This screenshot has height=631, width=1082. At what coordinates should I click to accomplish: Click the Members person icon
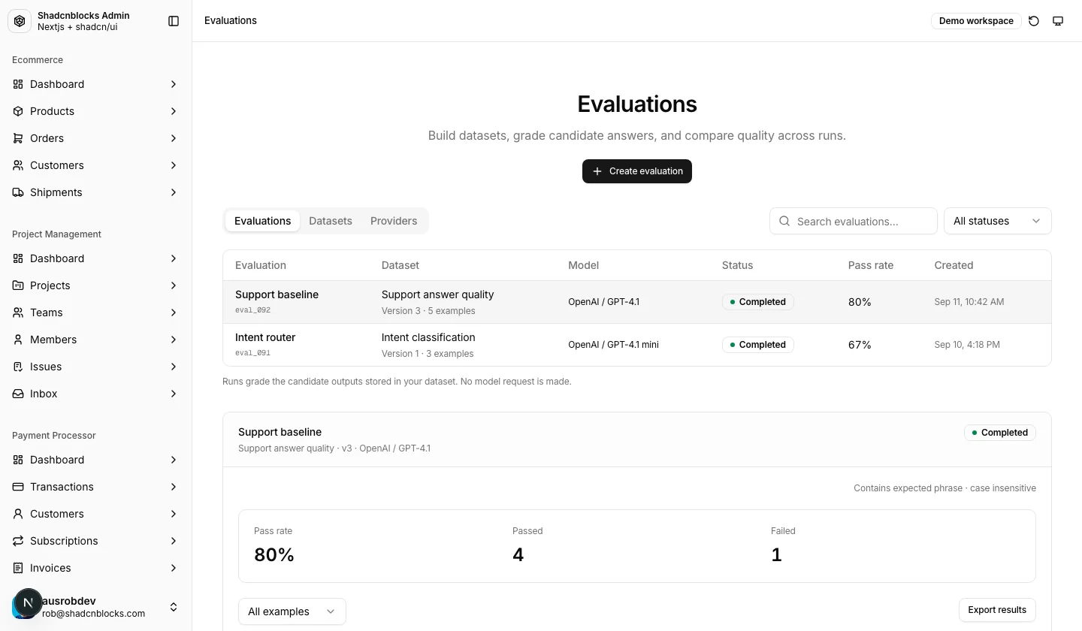tap(18, 340)
